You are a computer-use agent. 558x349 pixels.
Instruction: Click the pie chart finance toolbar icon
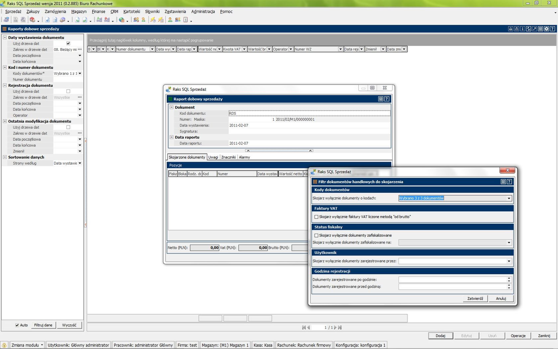tap(121, 20)
